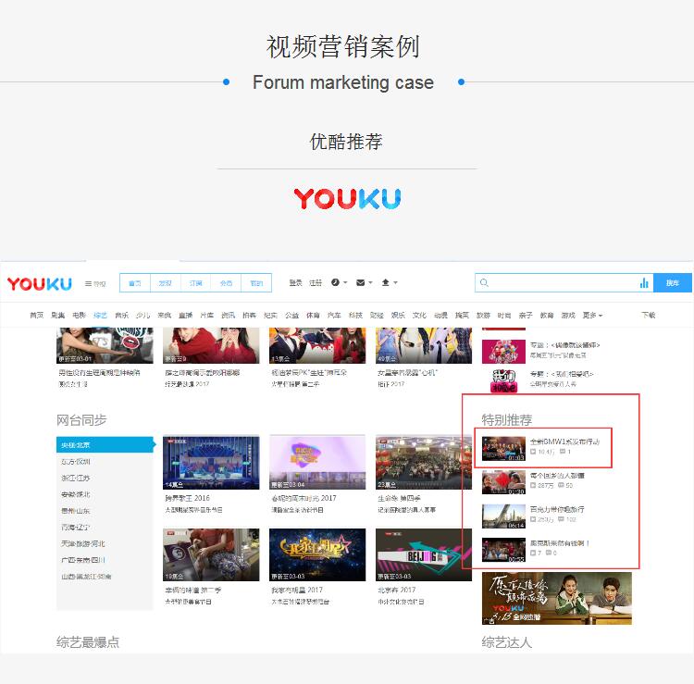Open the 春妮的周末时光 2017 thumbnail
Screen dimensions: 694x684
point(317,462)
